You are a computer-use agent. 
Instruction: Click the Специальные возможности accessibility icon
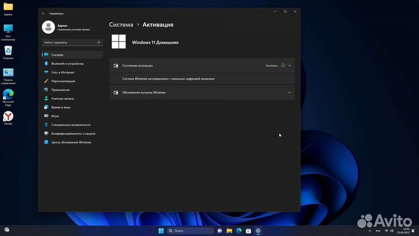pos(46,125)
